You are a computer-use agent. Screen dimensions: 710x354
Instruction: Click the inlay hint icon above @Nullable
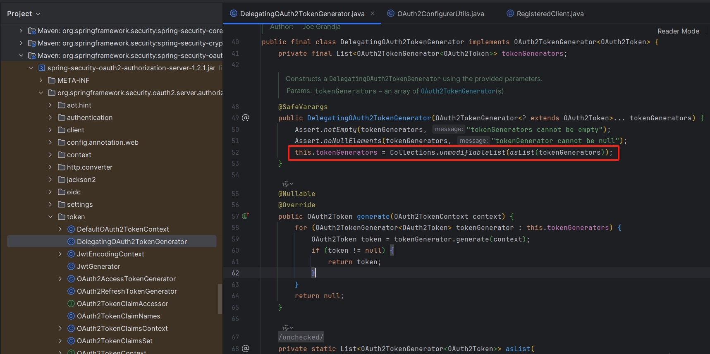(x=285, y=184)
